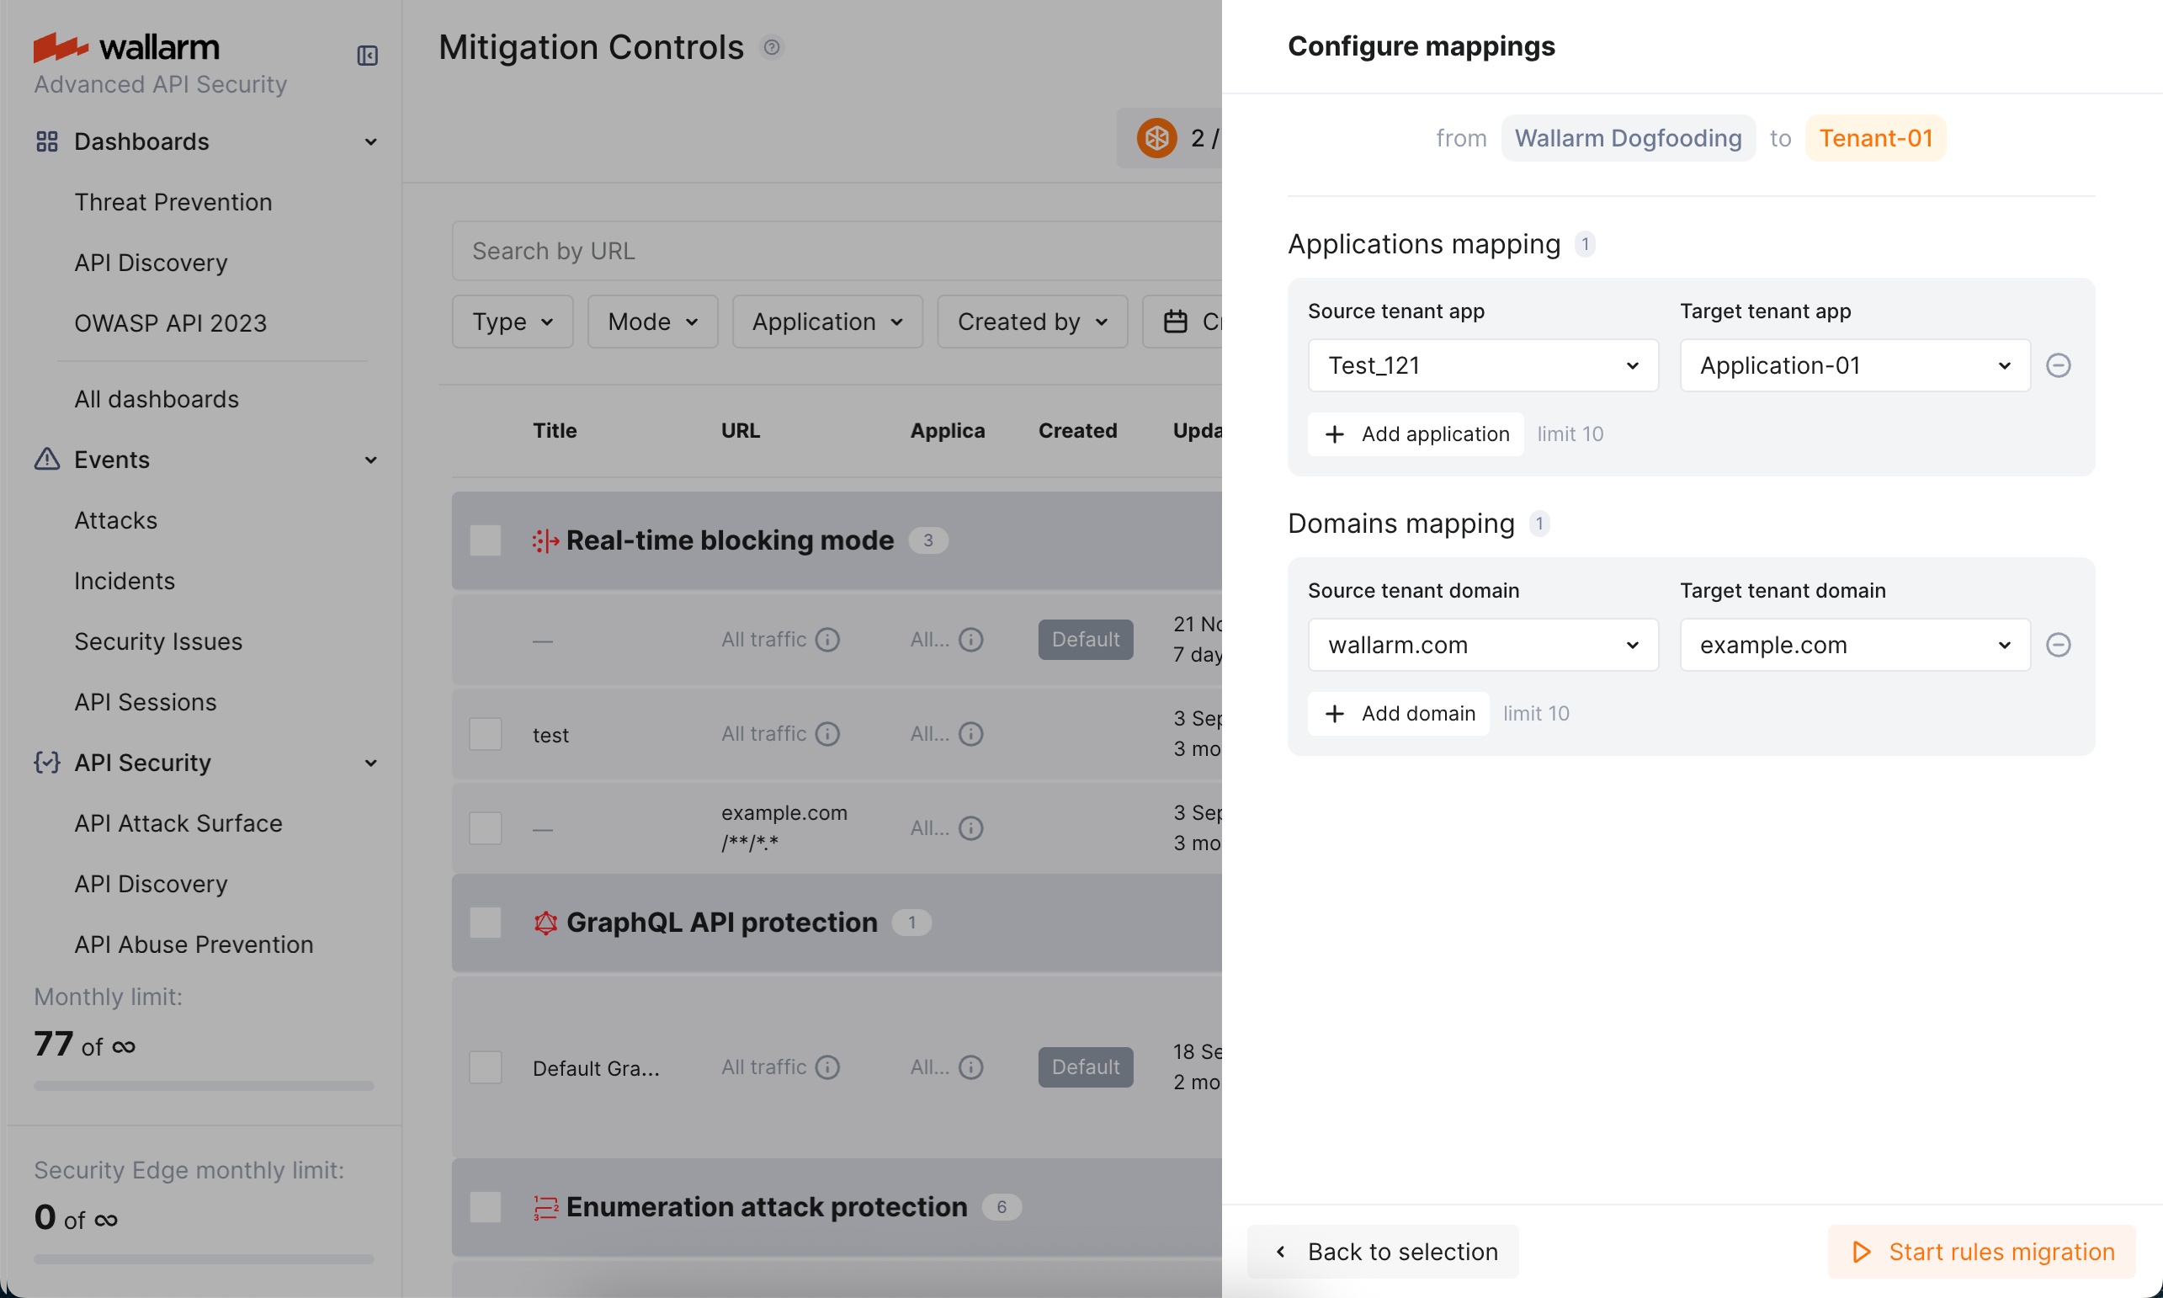2163x1298 pixels.
Task: Open the Mitigation Controls help icon
Action: (x=772, y=47)
